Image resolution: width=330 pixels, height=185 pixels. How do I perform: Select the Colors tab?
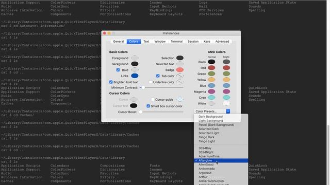click(134, 42)
